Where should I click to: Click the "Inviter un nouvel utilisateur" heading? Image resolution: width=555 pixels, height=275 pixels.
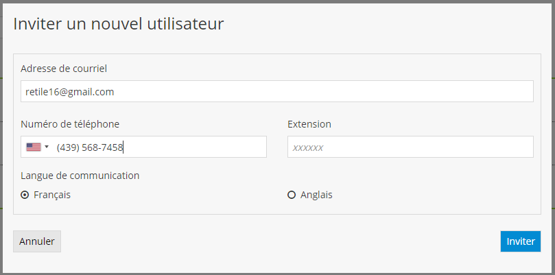pyautogui.click(x=119, y=25)
